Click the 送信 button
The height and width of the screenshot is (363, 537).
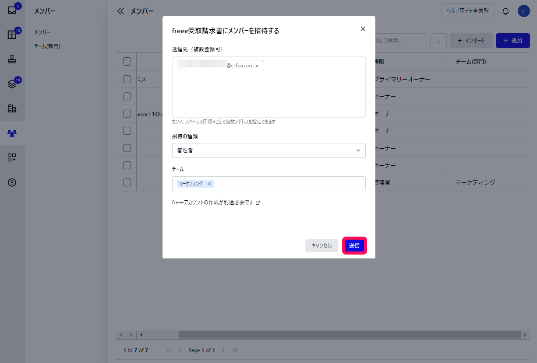point(354,246)
